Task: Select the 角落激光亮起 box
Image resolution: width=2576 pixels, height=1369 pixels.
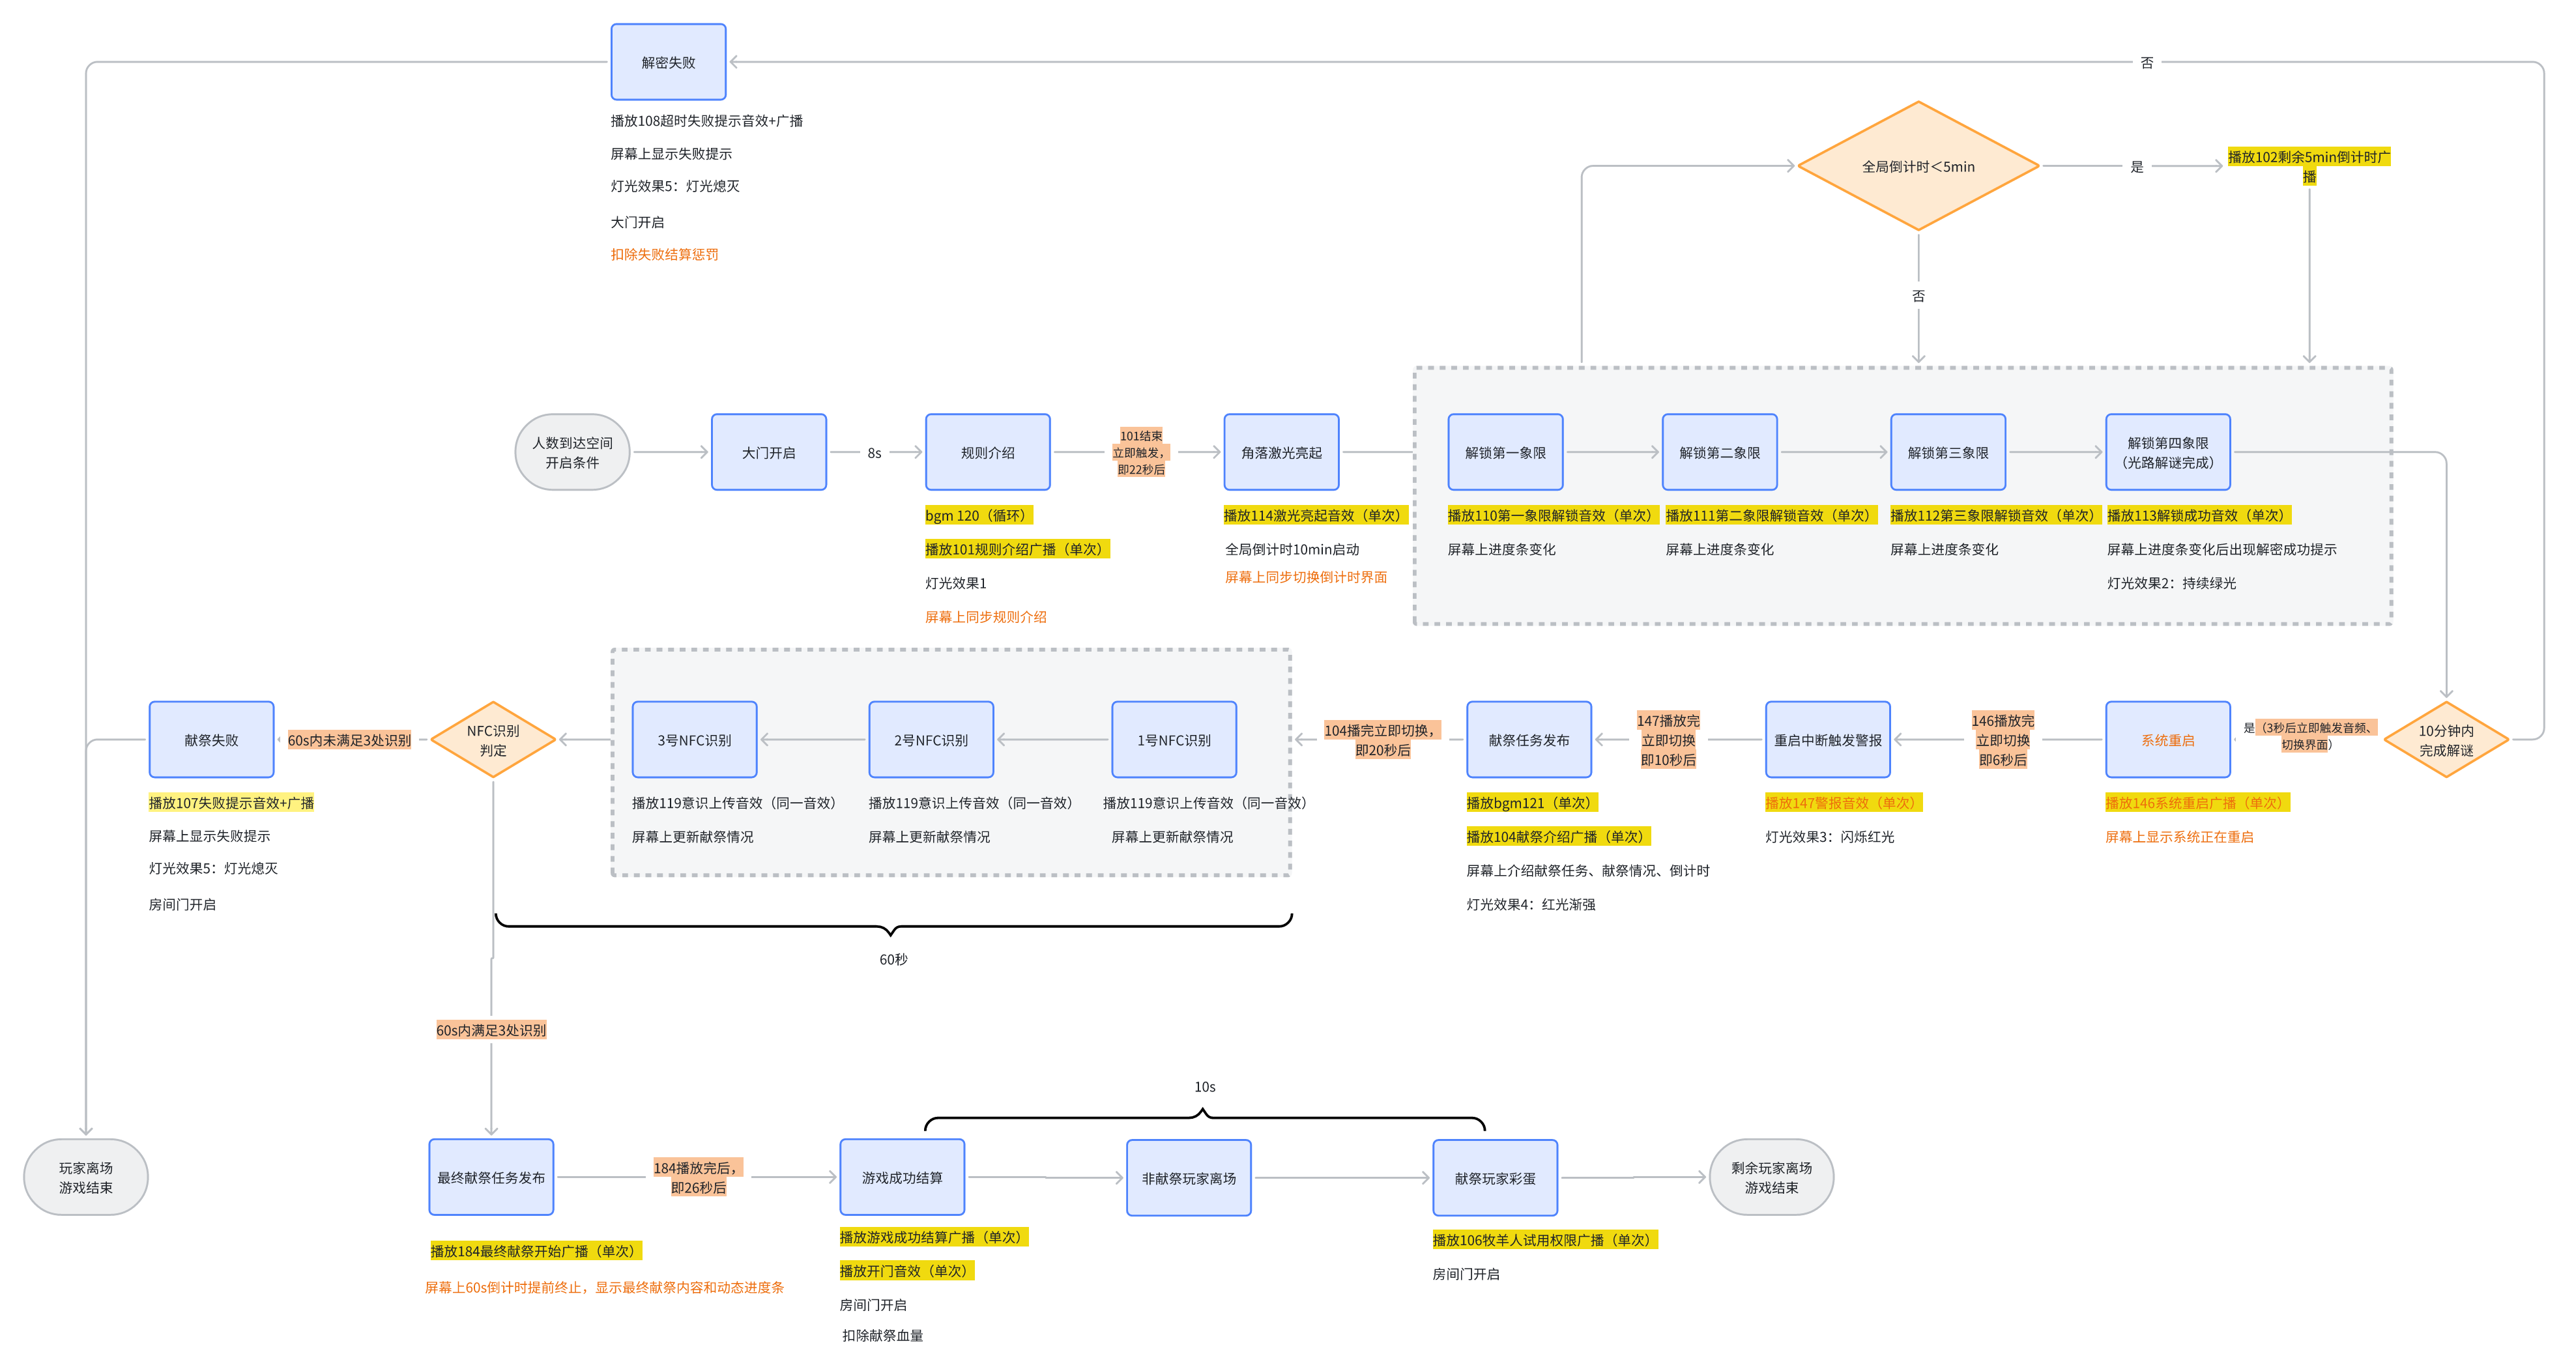Action: pyautogui.click(x=1281, y=452)
